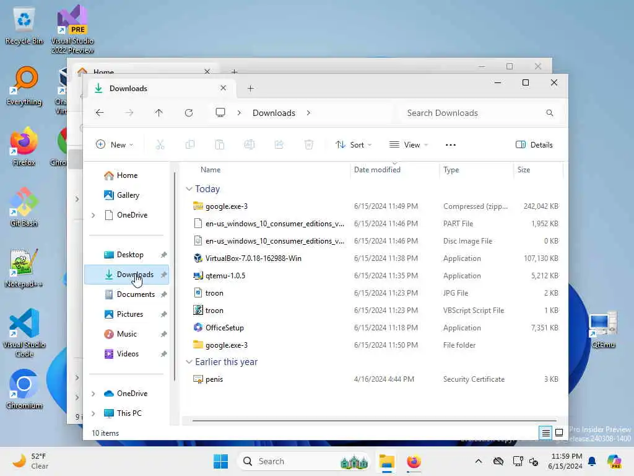Open Git Bash desktop shortcut
The height and width of the screenshot is (476, 634).
point(24,208)
